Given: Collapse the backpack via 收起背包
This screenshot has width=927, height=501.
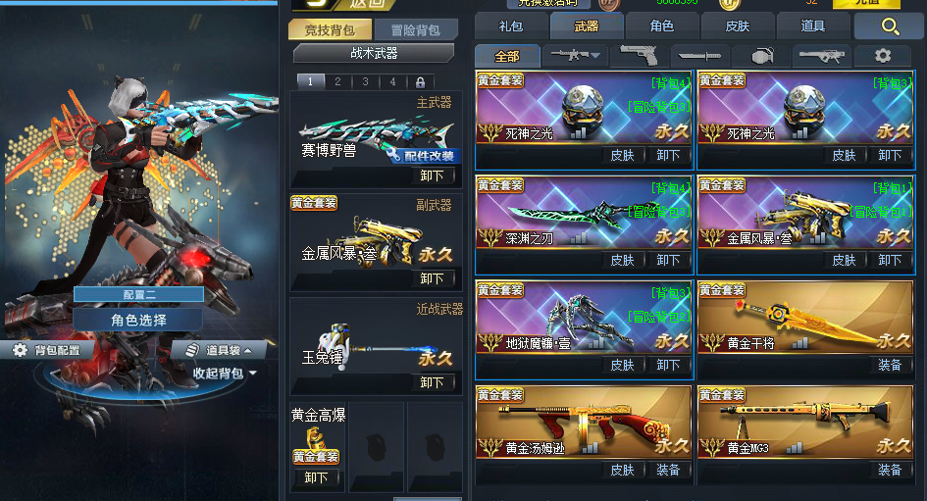Looking at the screenshot, I should click(225, 374).
